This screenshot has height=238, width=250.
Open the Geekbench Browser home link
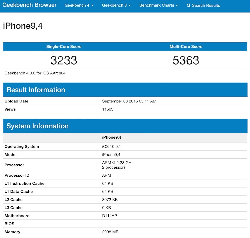point(30,5)
